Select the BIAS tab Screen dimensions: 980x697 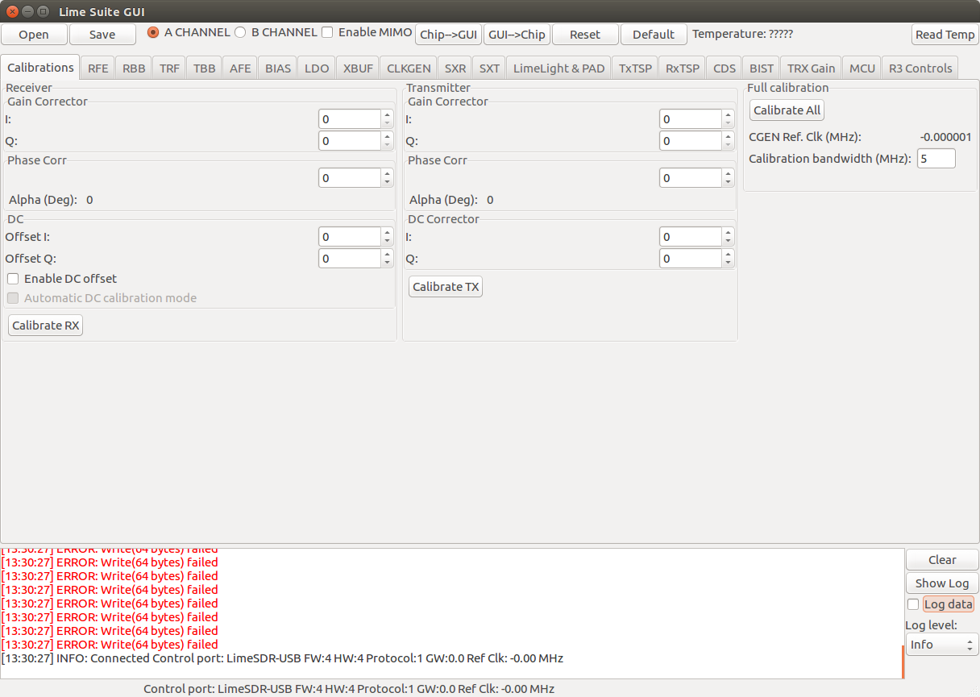(x=278, y=68)
